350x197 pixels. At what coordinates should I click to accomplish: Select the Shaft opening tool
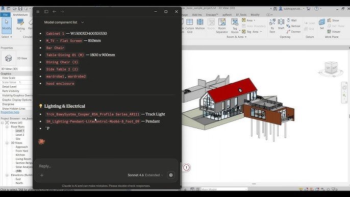coord(281,24)
